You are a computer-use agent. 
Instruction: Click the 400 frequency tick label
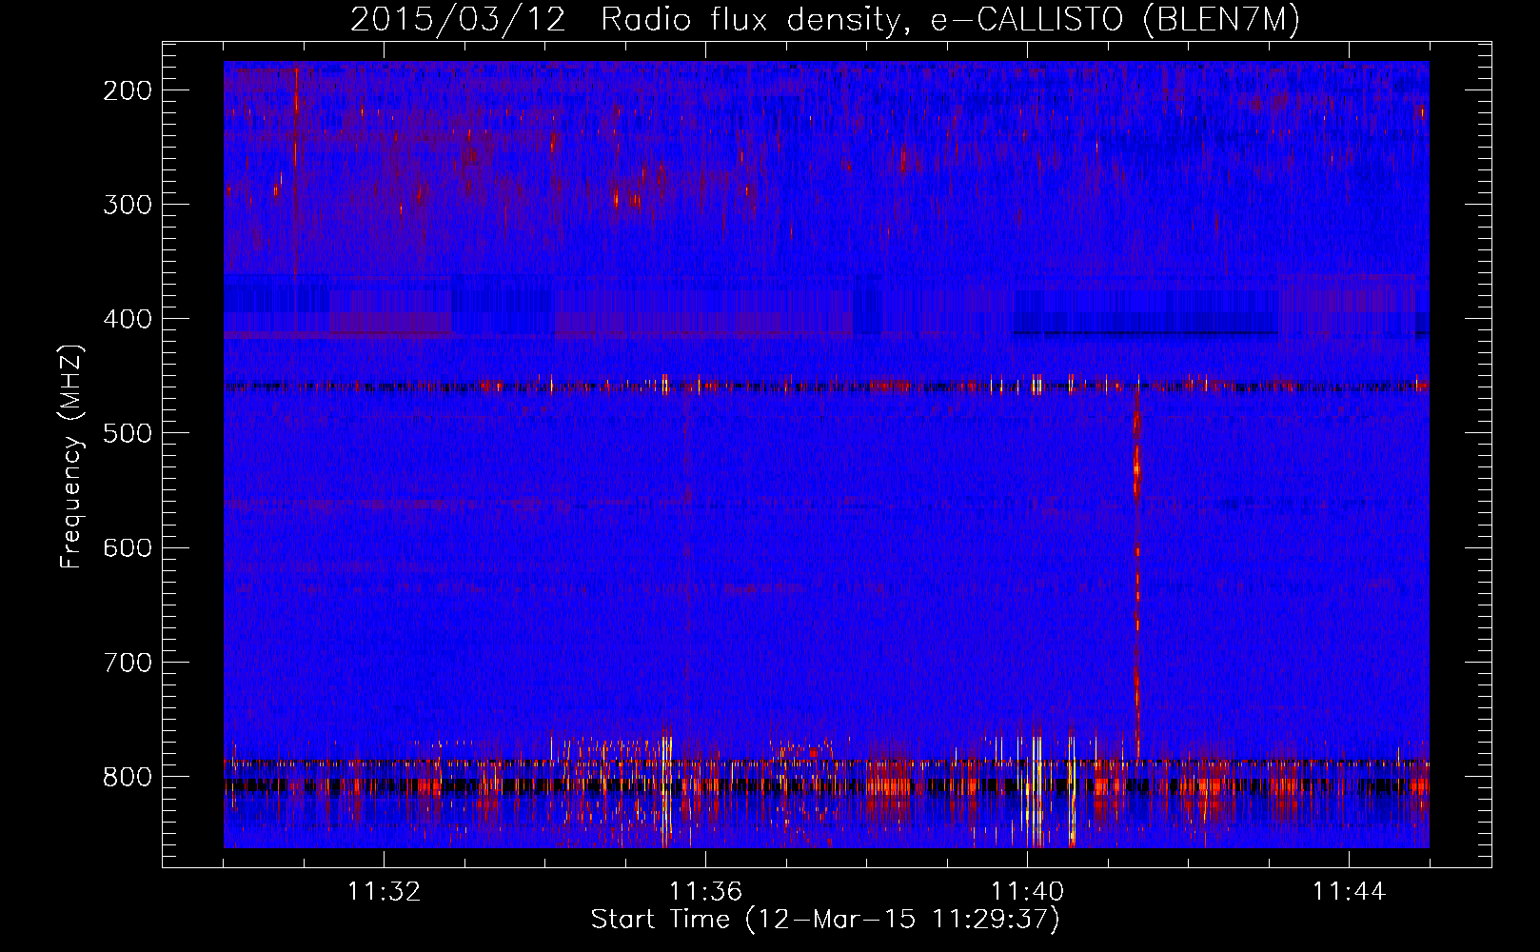128,319
